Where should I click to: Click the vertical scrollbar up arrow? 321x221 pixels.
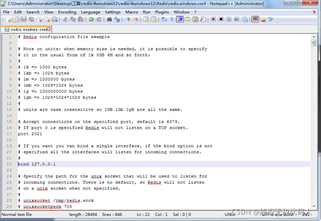pyautogui.click(x=313, y=37)
